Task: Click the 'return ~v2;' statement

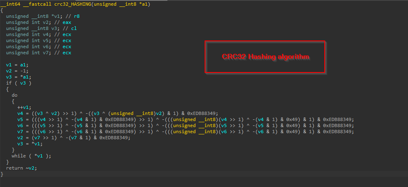Action: [x=18, y=168]
